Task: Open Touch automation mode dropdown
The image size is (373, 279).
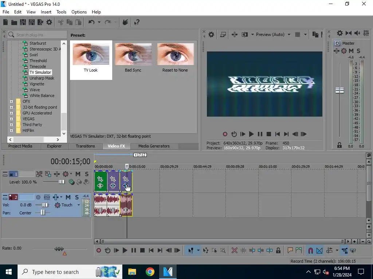Action: 79,205
